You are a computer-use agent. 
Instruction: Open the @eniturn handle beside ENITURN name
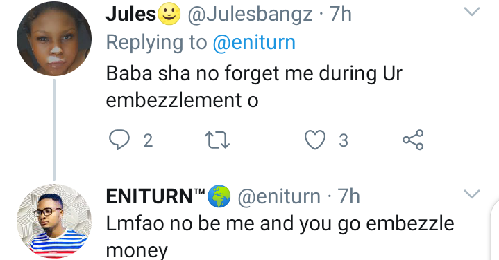(x=279, y=196)
